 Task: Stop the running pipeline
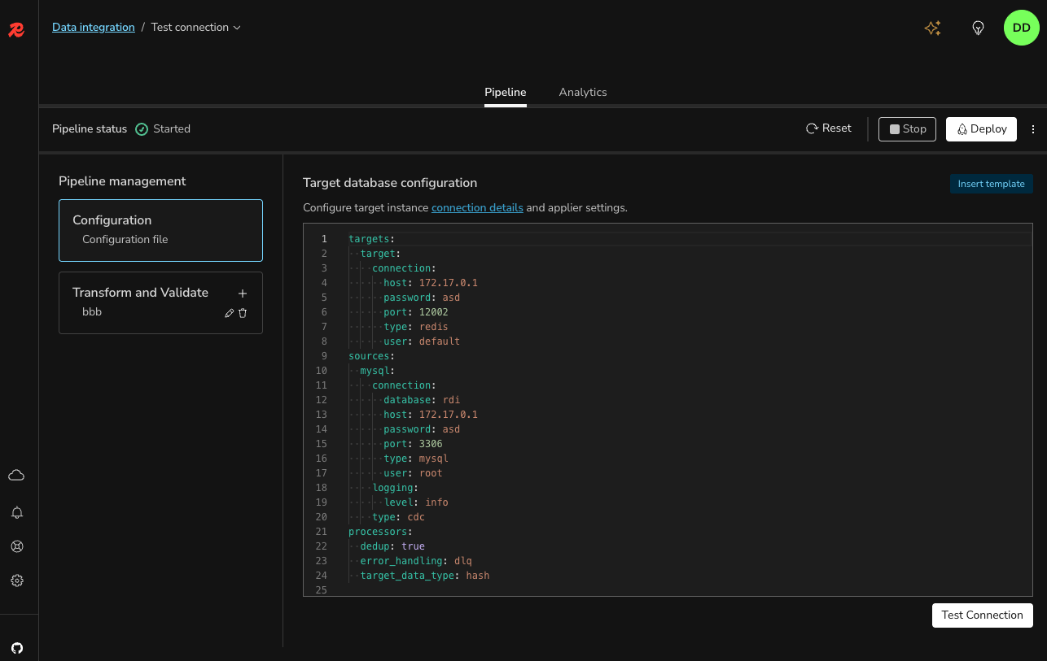click(x=907, y=129)
